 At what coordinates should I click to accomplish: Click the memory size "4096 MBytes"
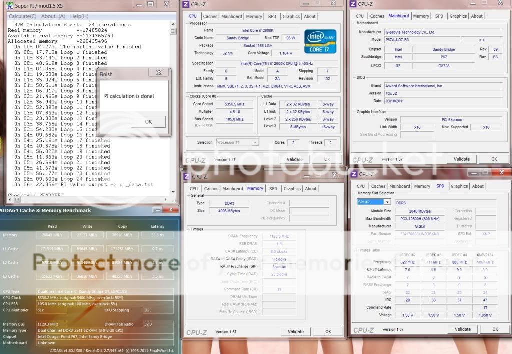[229, 211]
